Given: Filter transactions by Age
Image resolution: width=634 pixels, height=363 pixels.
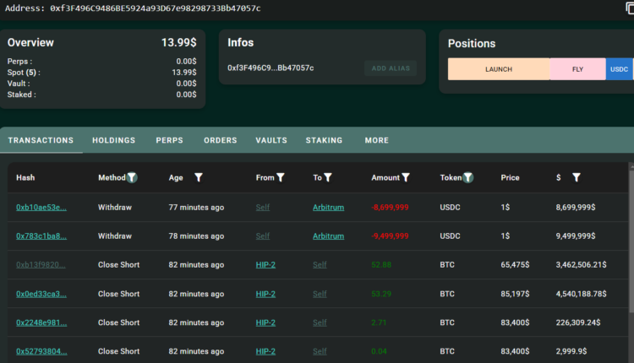Looking at the screenshot, I should tap(199, 178).
